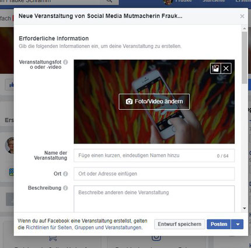The width and height of the screenshot is (251, 248).
Task: Show info icon beside Ort label
Action: click(65, 174)
